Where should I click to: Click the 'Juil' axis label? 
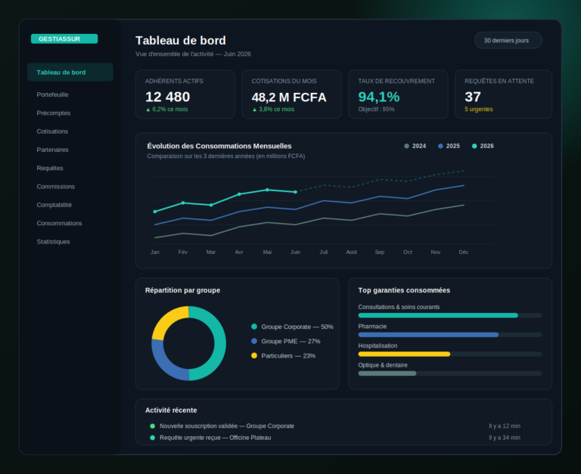pos(324,252)
